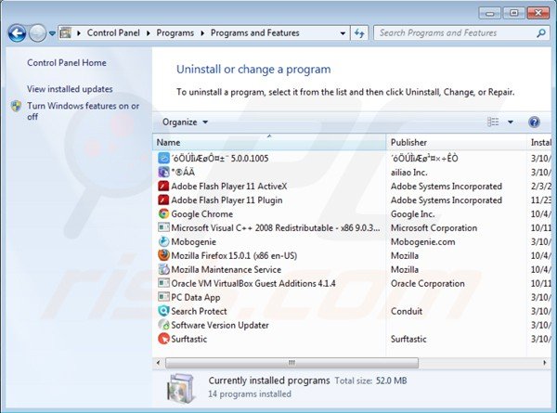Click the Google Chrome icon
The image size is (557, 413).
pos(163,213)
